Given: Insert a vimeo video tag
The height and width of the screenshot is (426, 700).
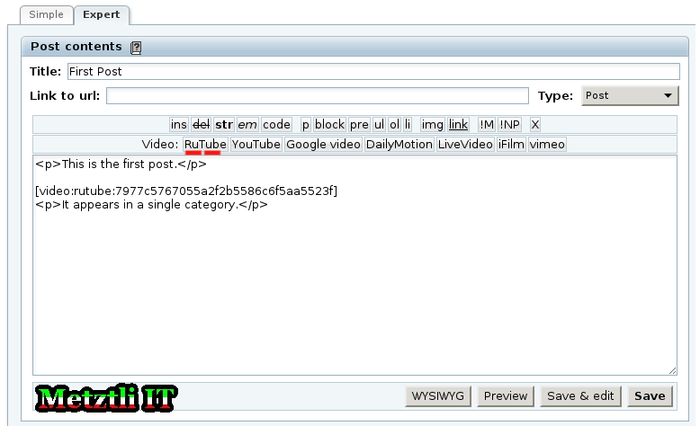Looking at the screenshot, I should pyautogui.click(x=547, y=145).
